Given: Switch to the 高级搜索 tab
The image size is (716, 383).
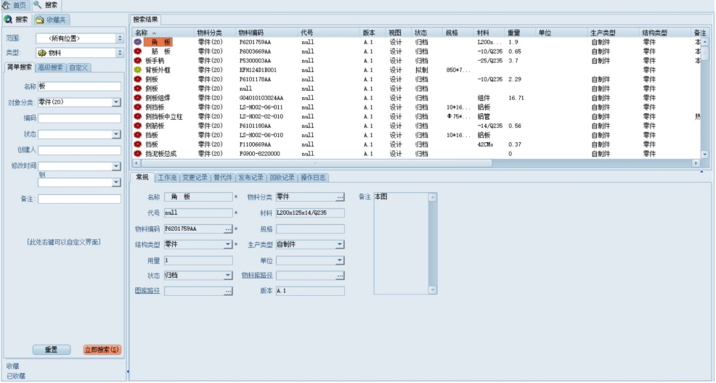Looking at the screenshot, I should [x=50, y=67].
